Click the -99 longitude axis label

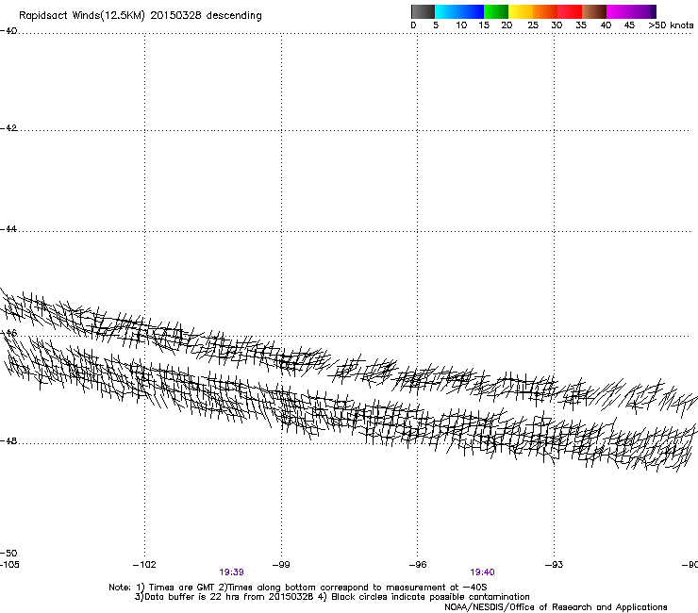[x=281, y=565]
